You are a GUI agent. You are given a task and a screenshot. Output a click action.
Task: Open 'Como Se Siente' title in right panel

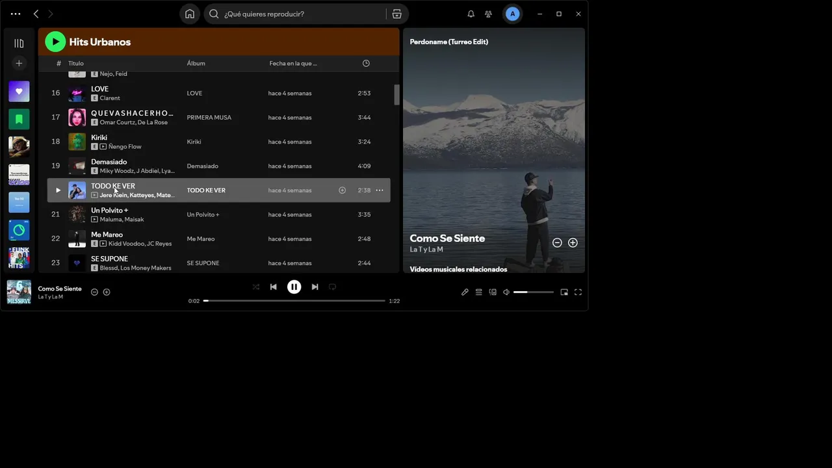click(447, 239)
